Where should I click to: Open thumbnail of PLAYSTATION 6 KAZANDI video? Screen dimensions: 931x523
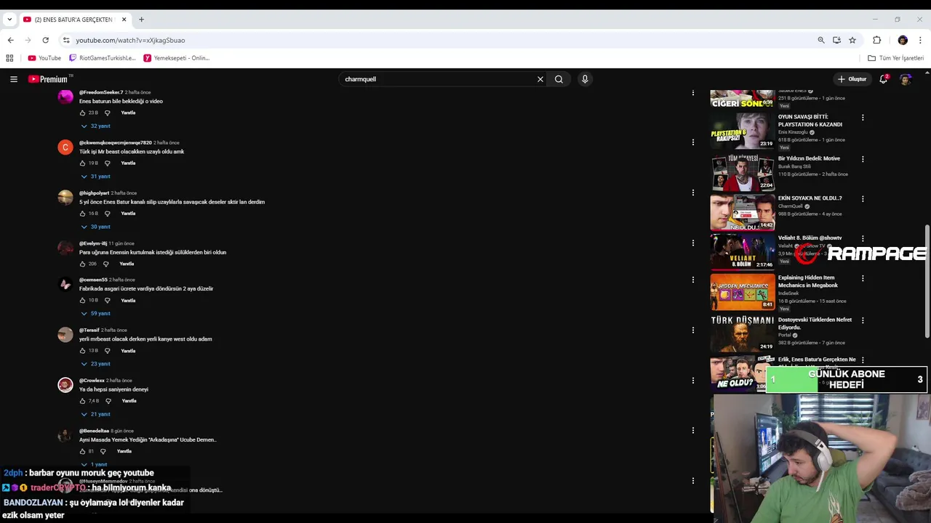tap(743, 130)
